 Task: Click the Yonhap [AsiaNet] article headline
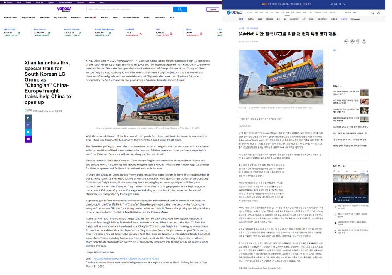288,34
